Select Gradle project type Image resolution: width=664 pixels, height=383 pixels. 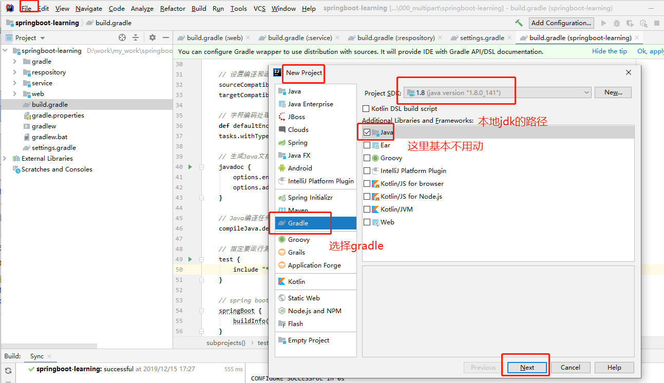click(316, 223)
